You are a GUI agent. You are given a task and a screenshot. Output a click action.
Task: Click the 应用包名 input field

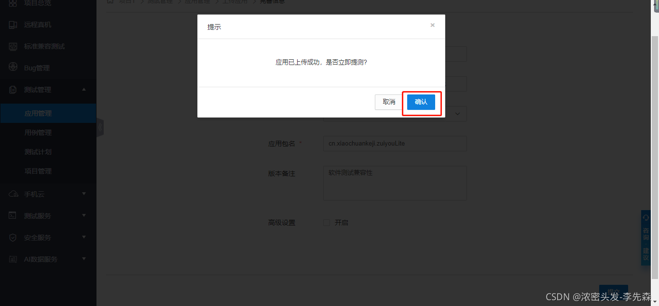tap(395, 144)
